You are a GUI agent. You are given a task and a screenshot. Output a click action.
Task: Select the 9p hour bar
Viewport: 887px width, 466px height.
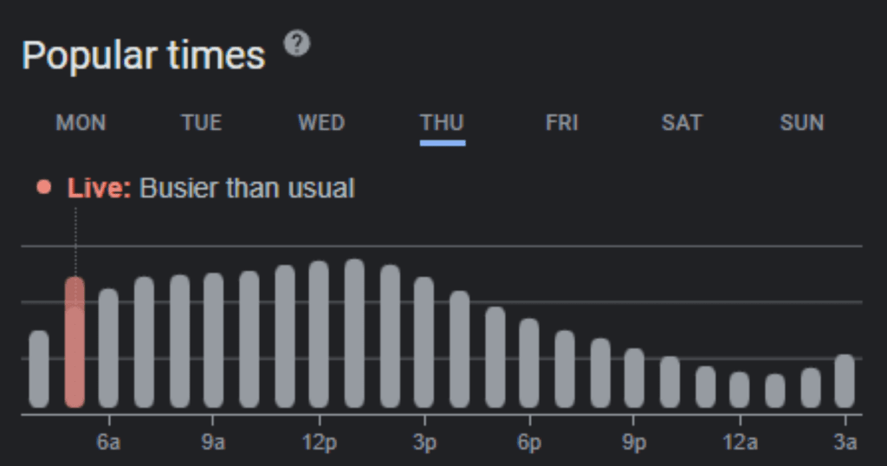point(634,378)
